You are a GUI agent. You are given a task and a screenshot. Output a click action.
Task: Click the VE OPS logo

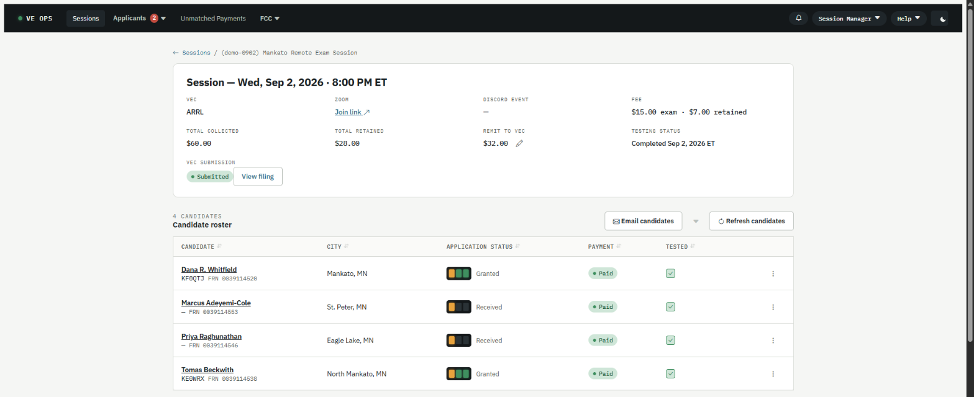coord(35,19)
